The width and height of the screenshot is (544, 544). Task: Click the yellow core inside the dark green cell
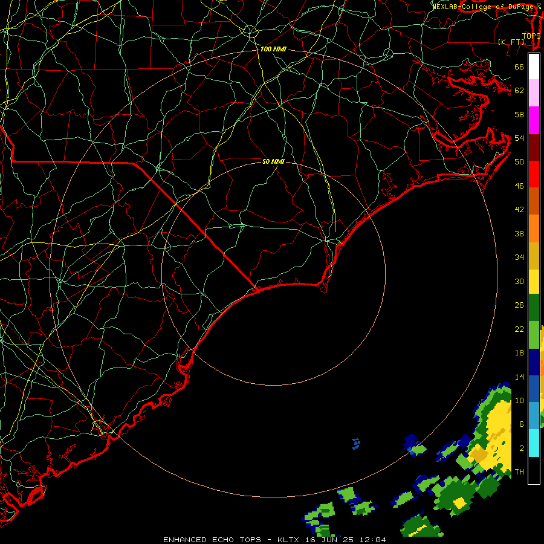[x=460, y=502]
